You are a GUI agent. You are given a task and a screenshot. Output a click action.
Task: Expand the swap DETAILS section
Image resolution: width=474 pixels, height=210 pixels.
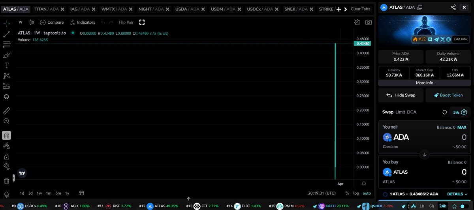click(457, 194)
